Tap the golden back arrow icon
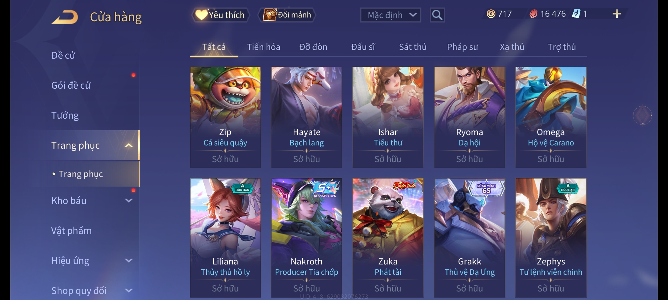This screenshot has width=668, height=300. [x=65, y=17]
